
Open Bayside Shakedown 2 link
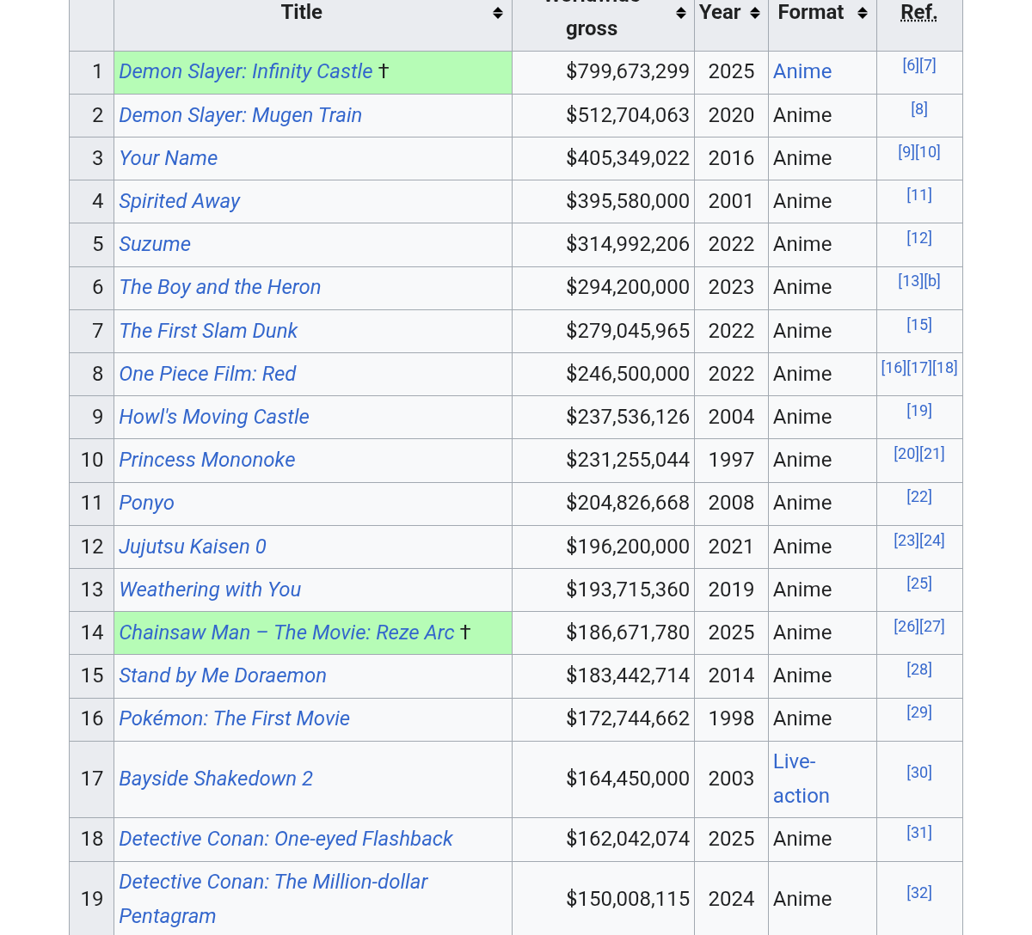(x=216, y=779)
